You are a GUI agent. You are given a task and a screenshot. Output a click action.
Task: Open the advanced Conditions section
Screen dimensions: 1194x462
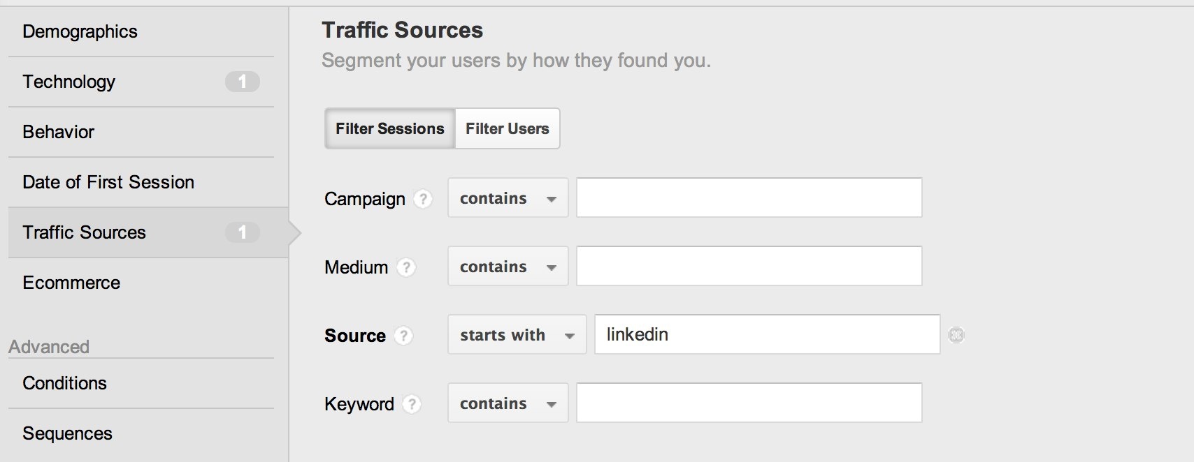64,383
